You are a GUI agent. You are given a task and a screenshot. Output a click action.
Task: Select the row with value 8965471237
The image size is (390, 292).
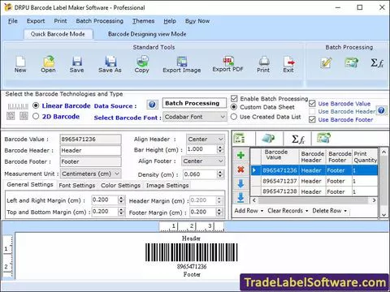[314, 181]
